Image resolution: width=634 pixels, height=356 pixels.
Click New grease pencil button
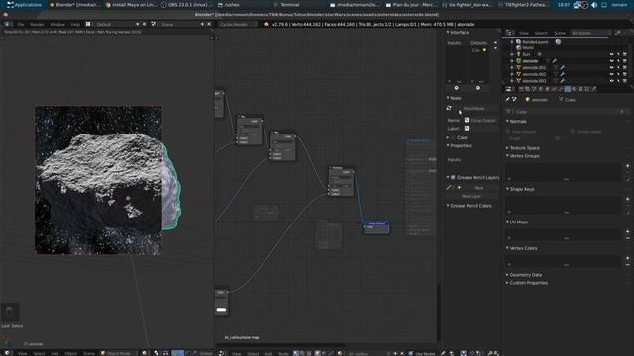(x=479, y=188)
